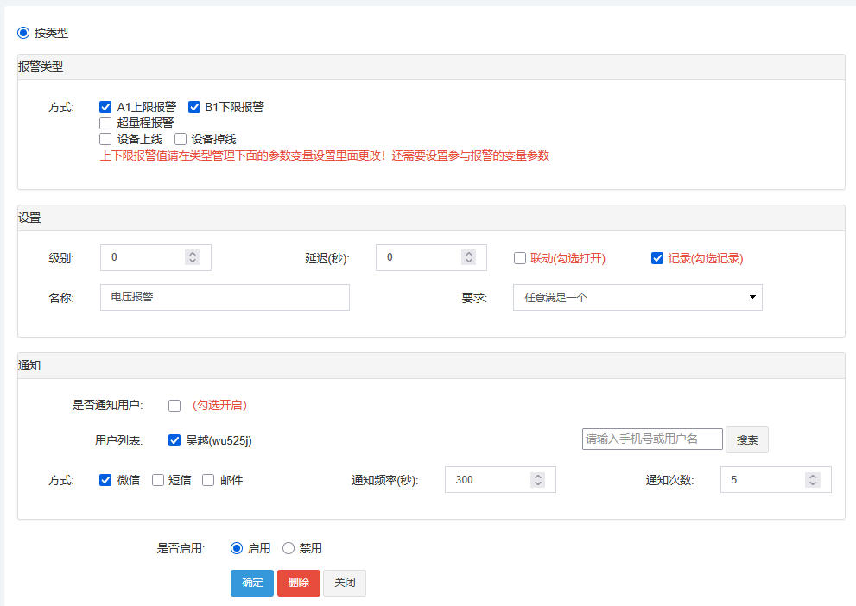Enable the 联动 checkbox
Image resolution: width=856 pixels, height=606 pixels.
pos(520,258)
